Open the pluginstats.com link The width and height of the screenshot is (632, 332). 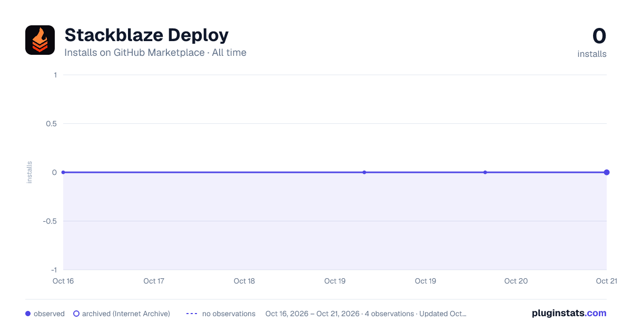point(569,313)
